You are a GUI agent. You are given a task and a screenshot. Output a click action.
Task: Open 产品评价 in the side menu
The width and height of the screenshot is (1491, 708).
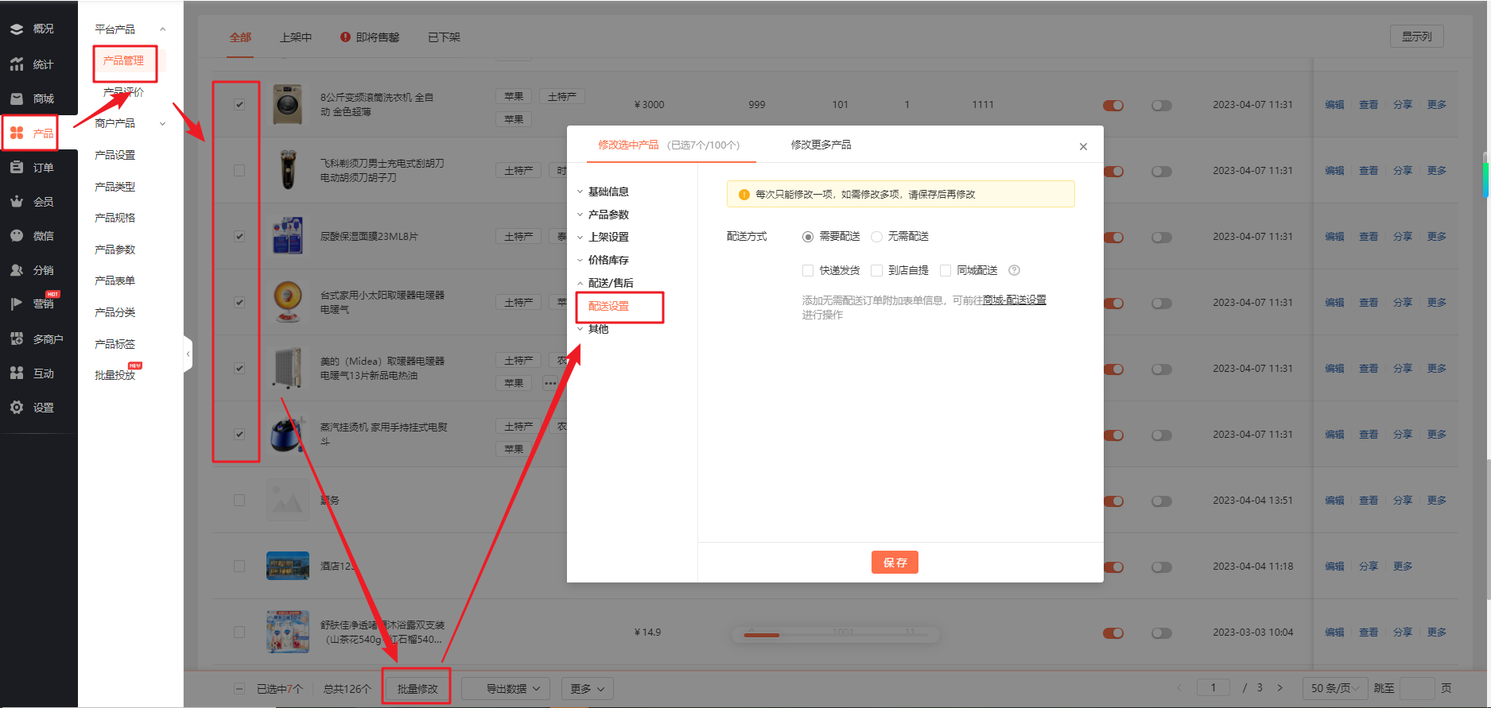(123, 92)
